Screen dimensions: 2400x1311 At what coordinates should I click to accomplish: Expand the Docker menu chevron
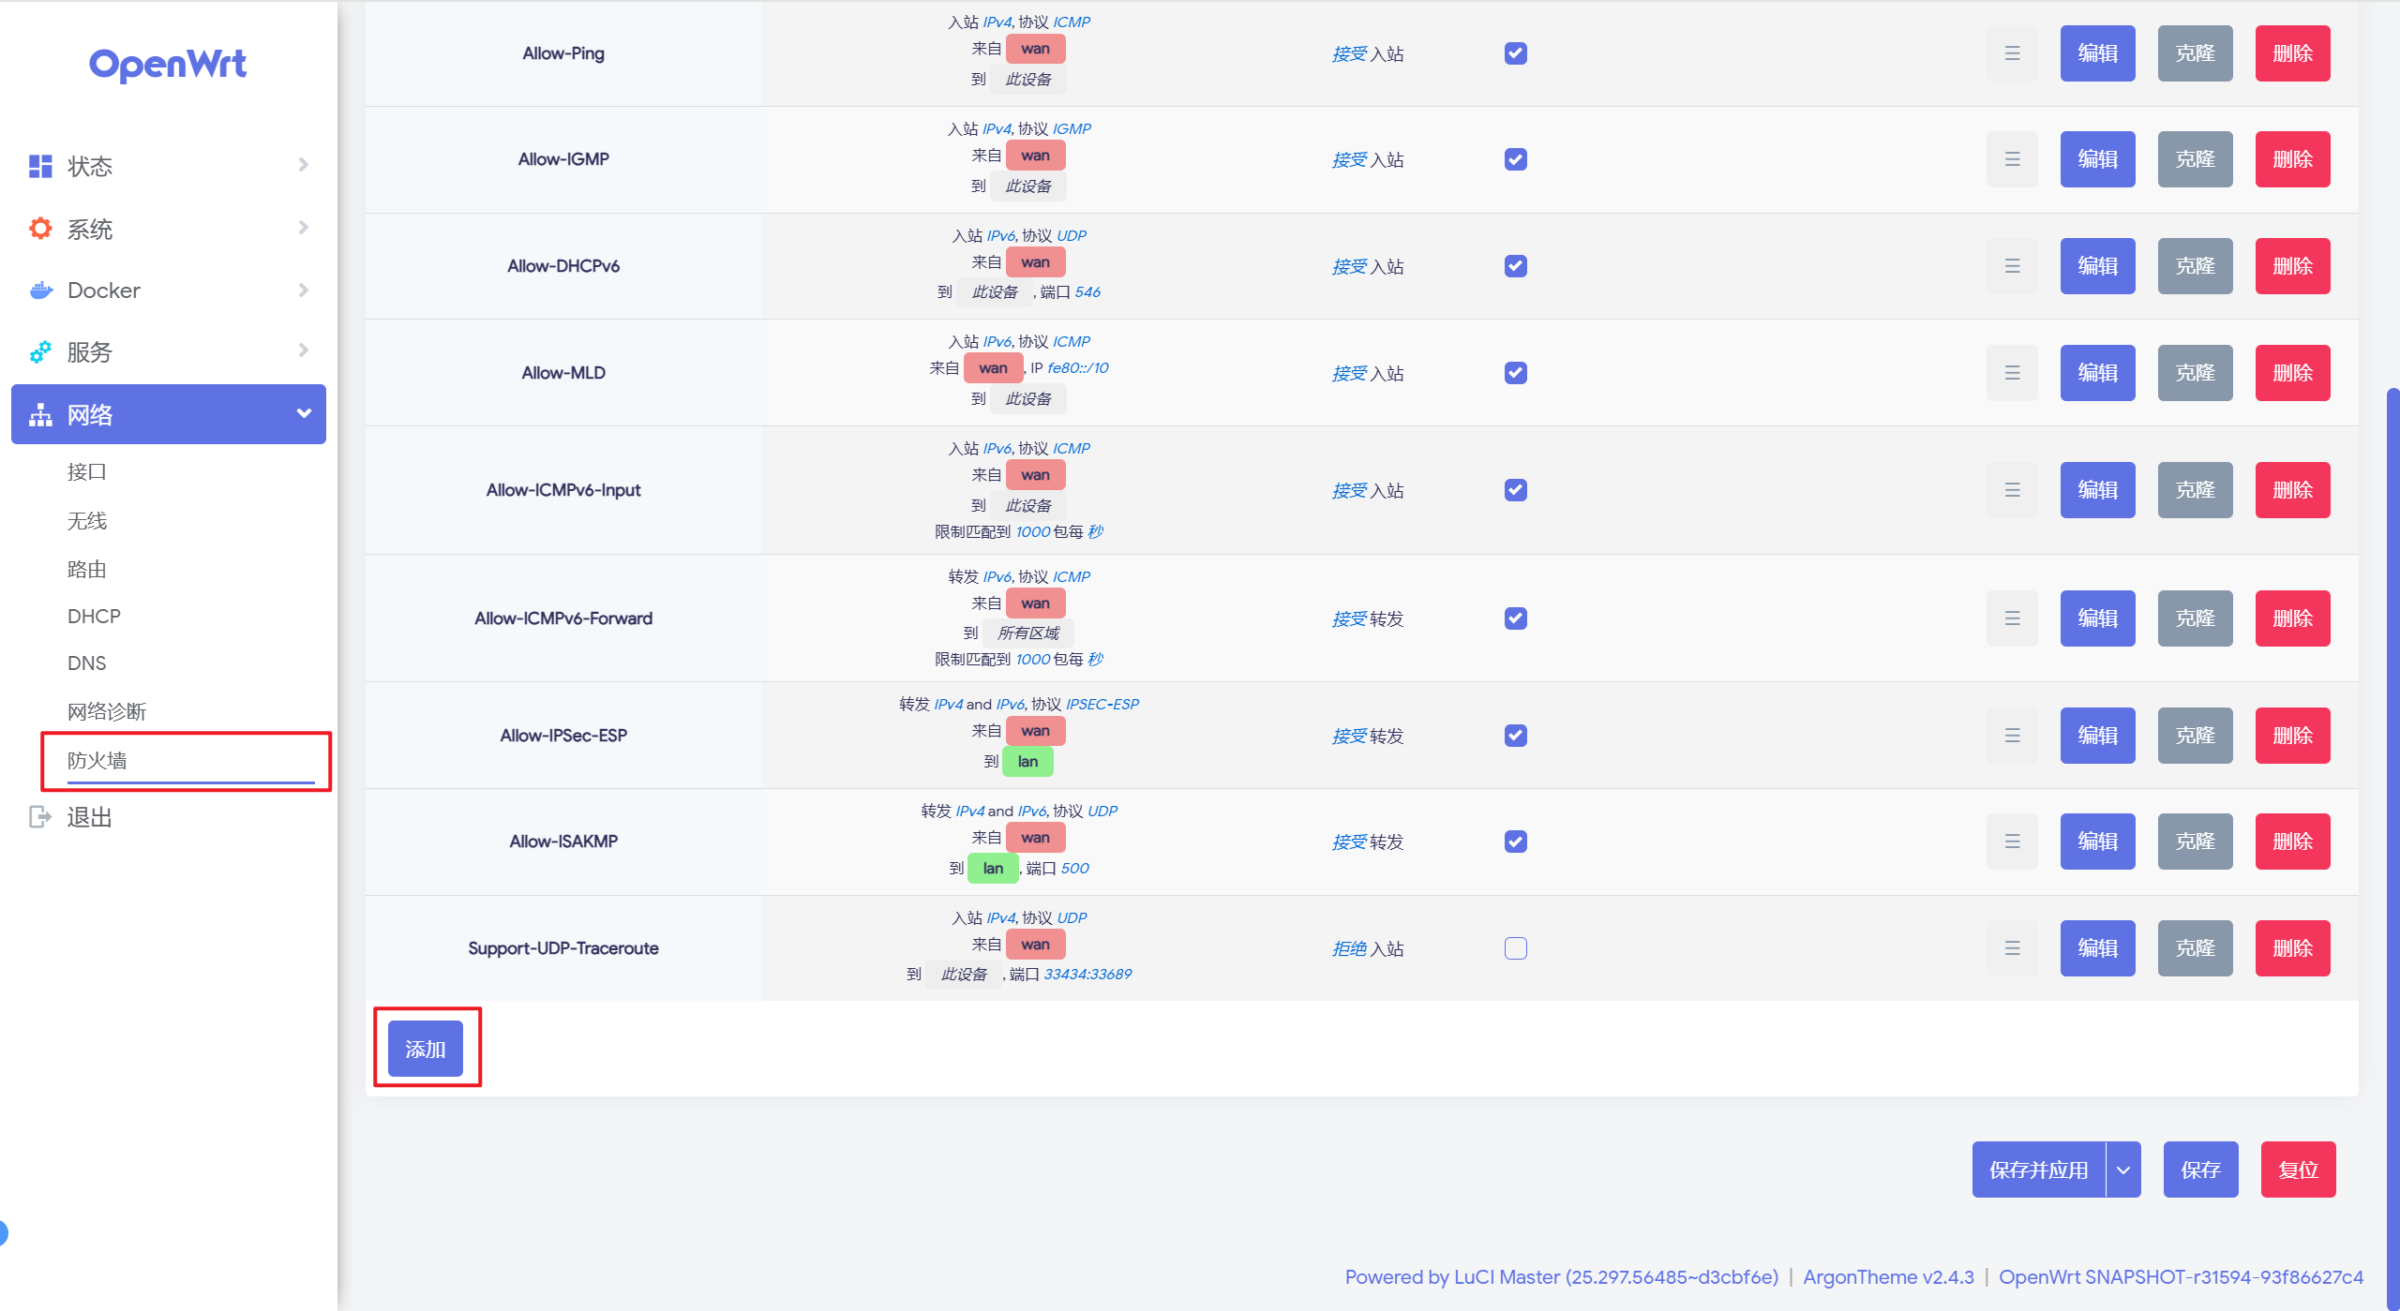[x=303, y=291]
